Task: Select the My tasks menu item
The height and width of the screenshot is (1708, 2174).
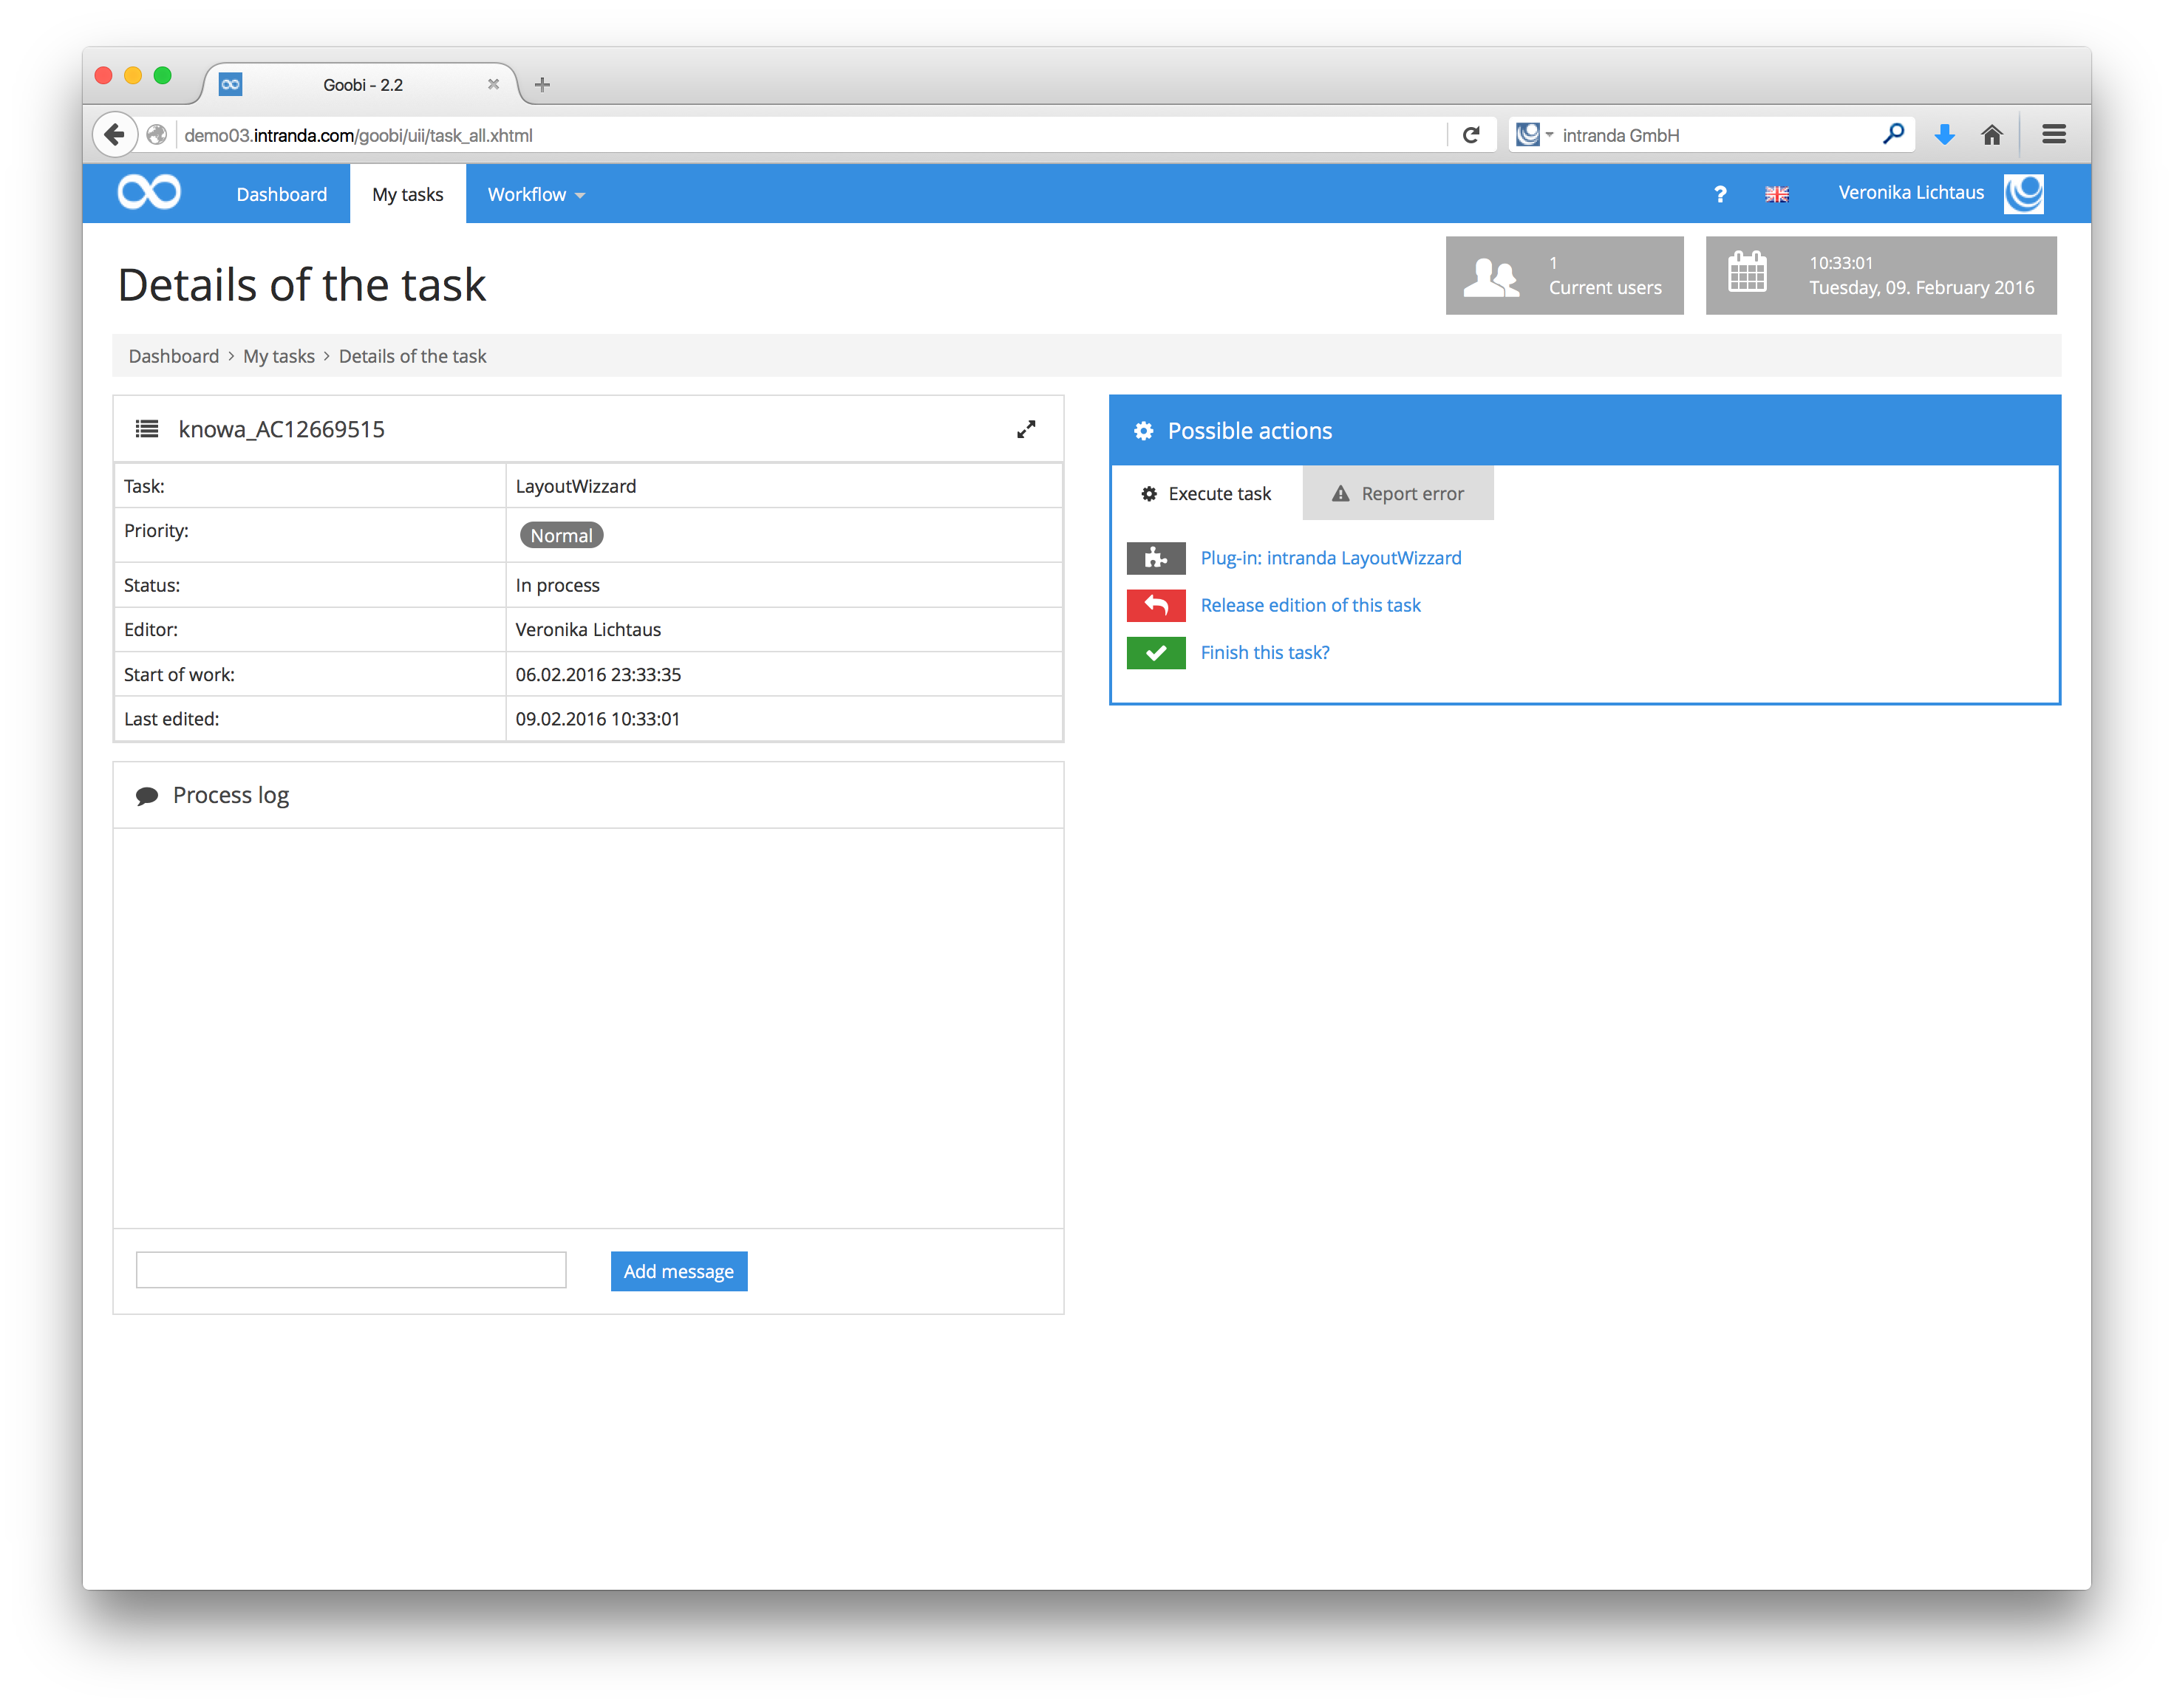Action: tap(407, 194)
